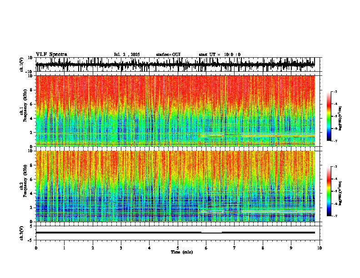Click the -3 label on the ch.1 color bar
This screenshot has width=360, height=278.
click(335, 91)
